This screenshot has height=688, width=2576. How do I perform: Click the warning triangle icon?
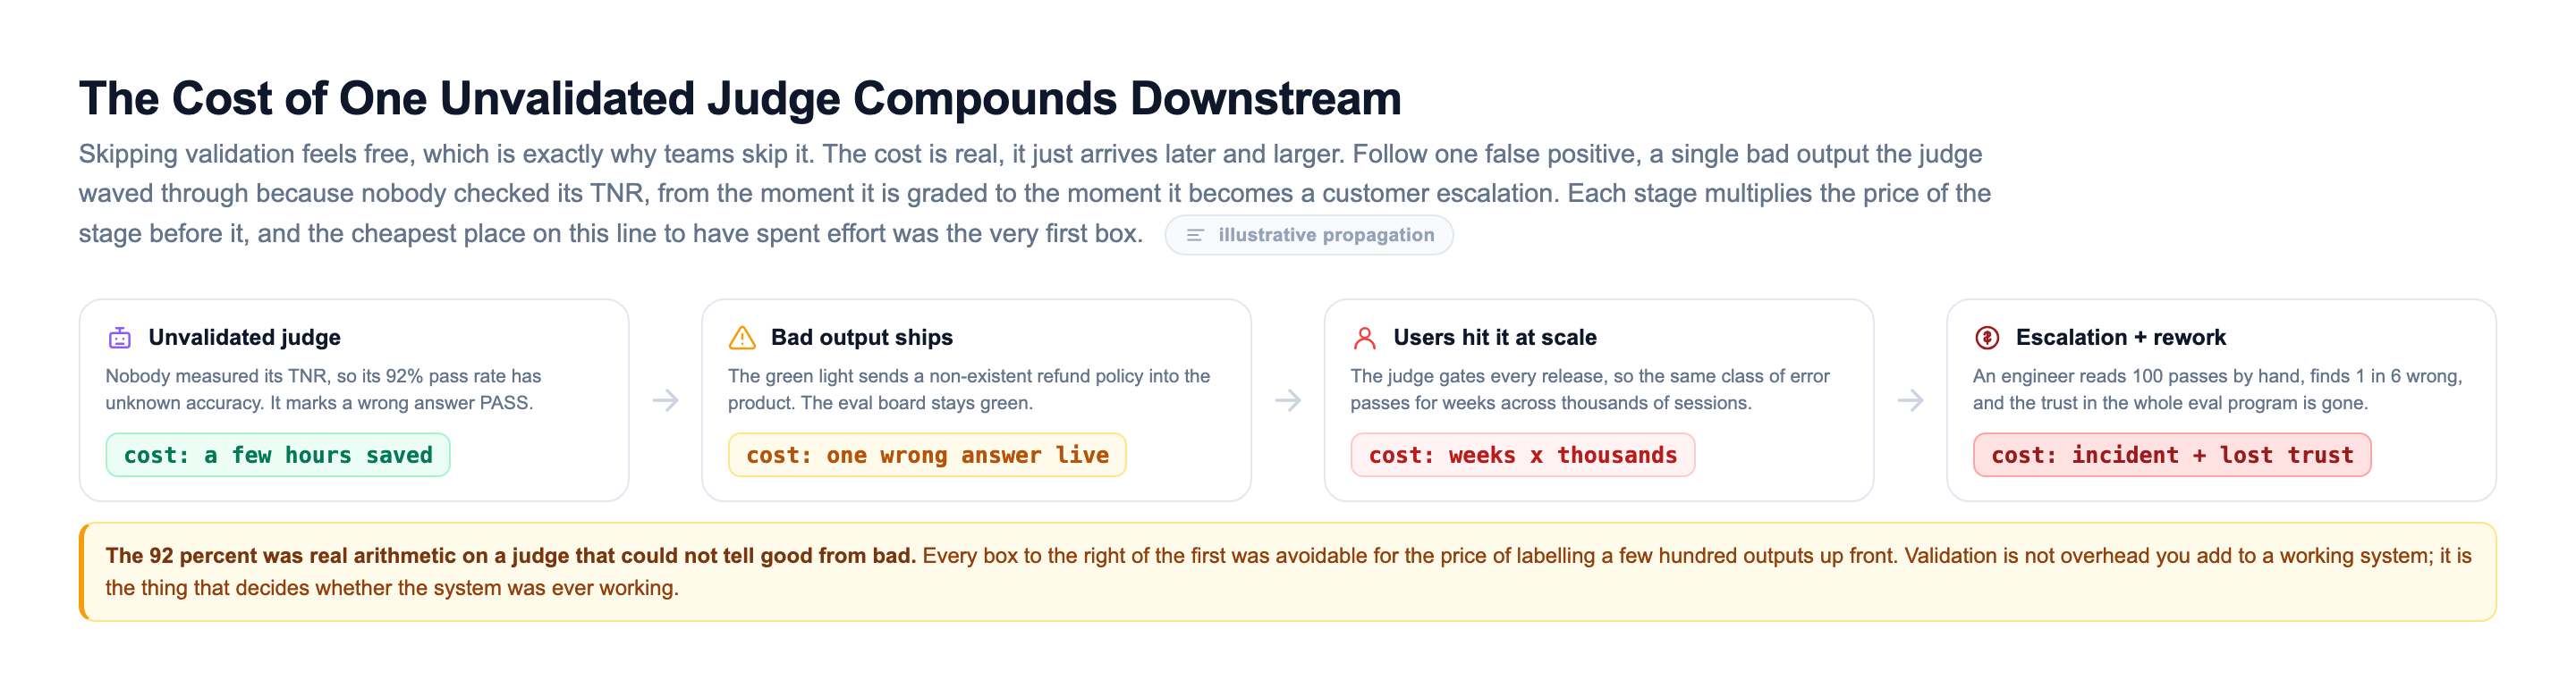pyautogui.click(x=742, y=338)
